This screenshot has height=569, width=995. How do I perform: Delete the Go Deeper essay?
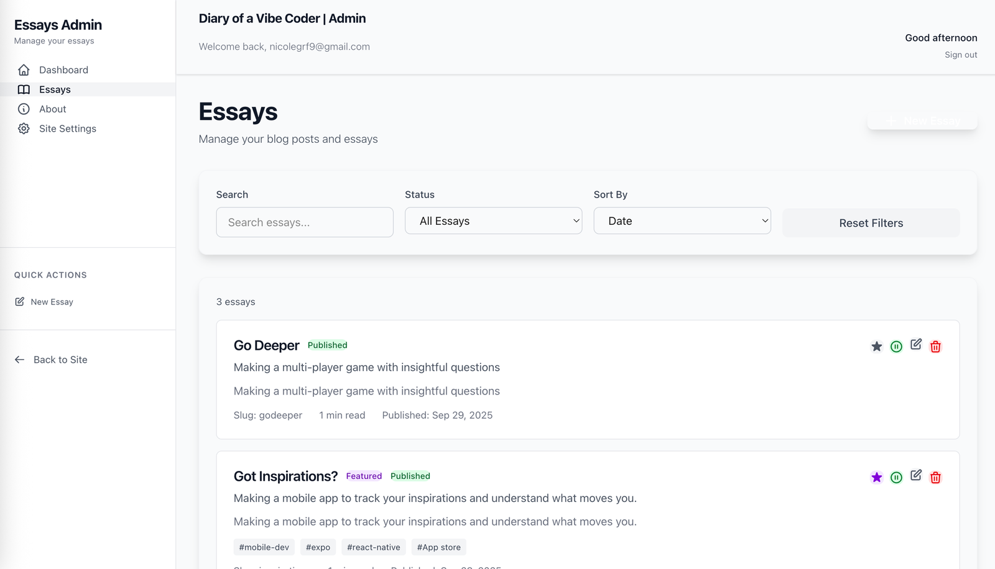[x=935, y=347]
